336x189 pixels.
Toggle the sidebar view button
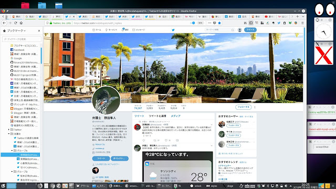[251, 23]
